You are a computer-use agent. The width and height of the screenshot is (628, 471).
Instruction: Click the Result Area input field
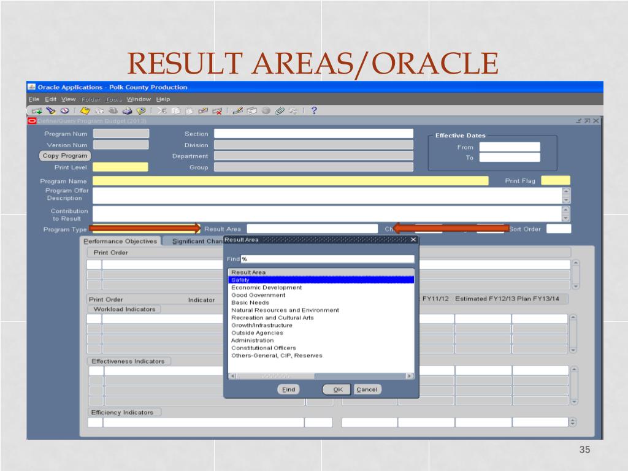click(x=312, y=229)
